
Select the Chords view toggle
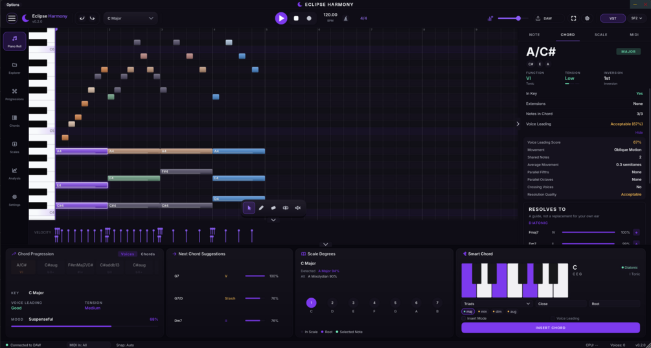pyautogui.click(x=148, y=254)
